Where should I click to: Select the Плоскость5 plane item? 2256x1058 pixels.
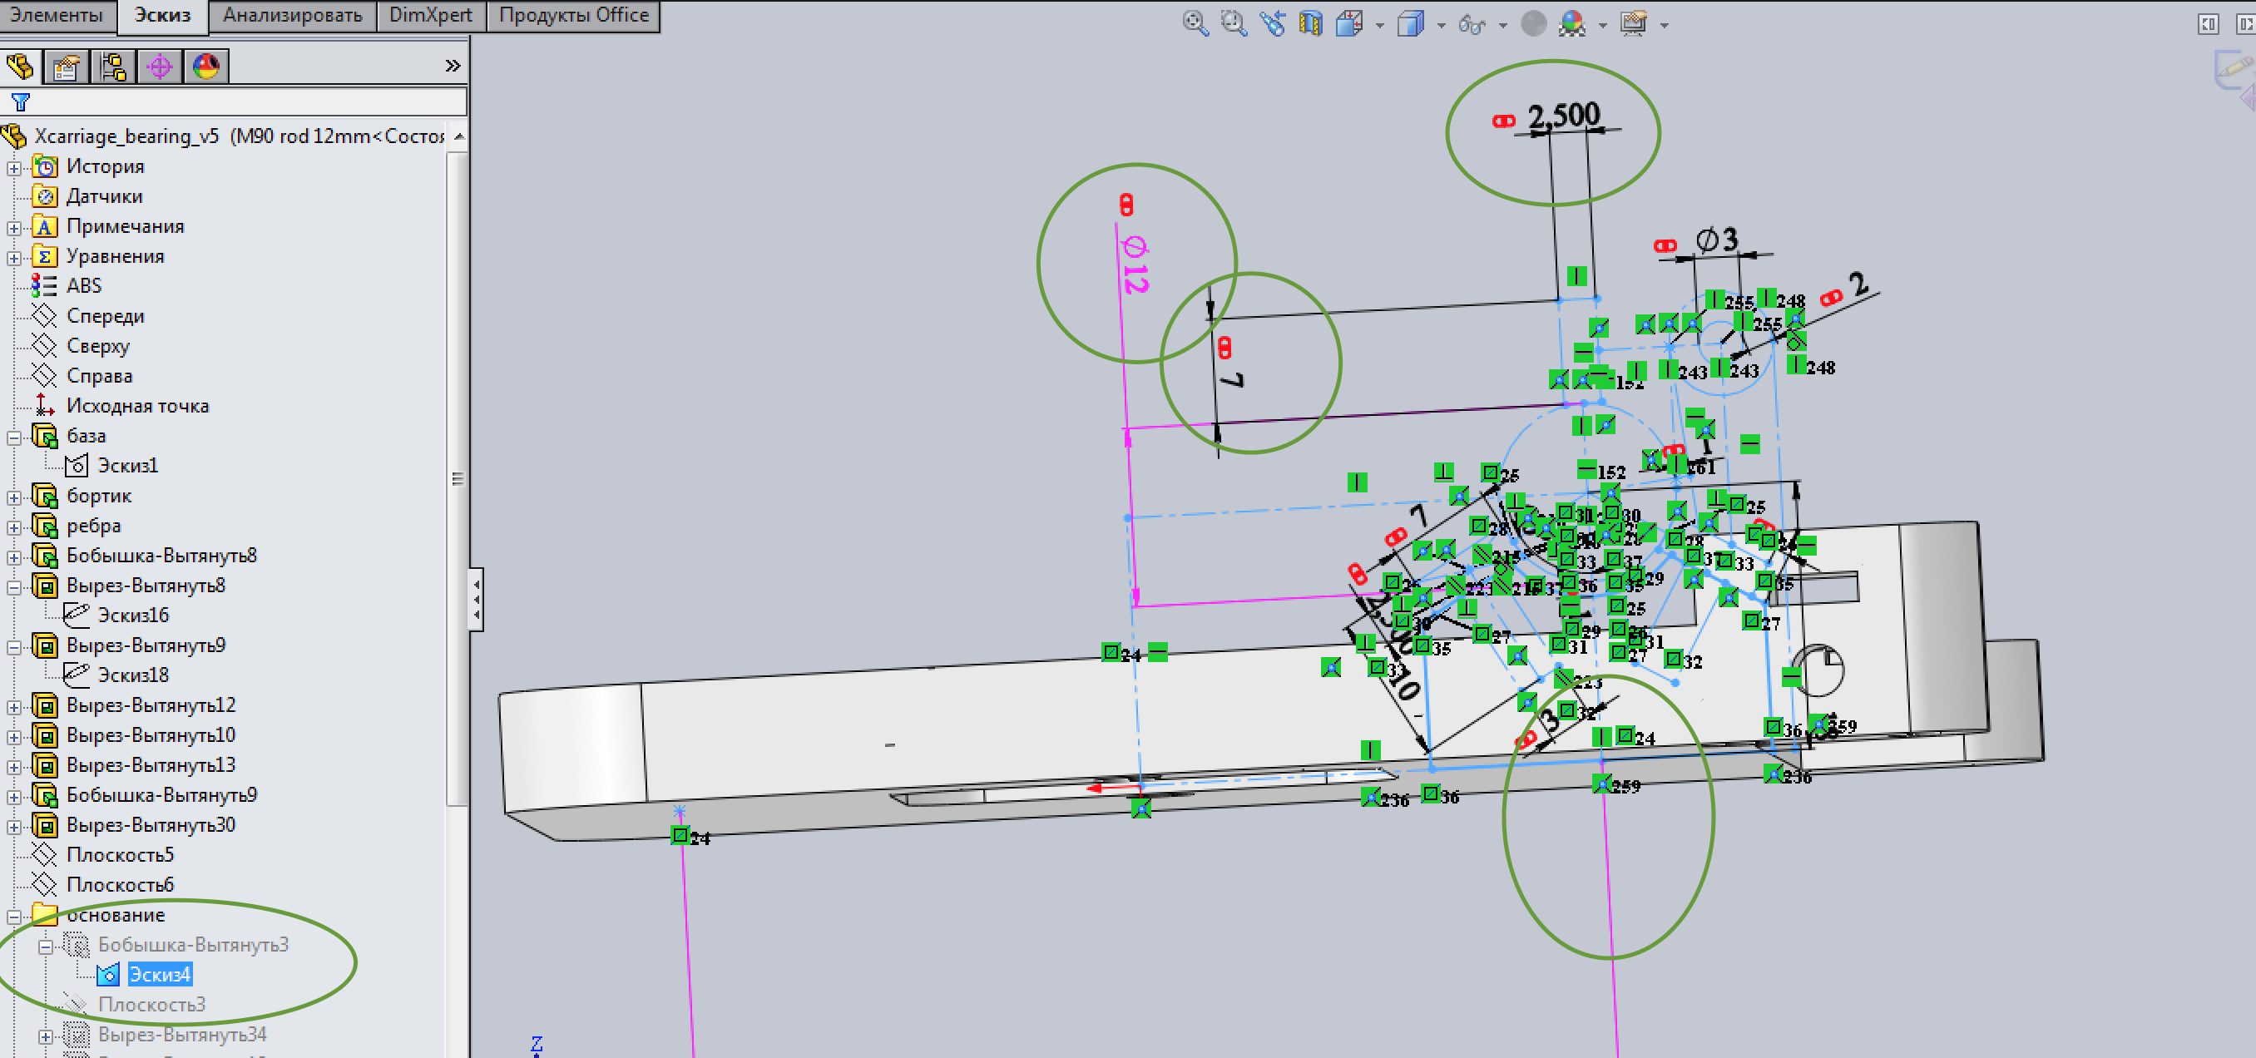pos(120,855)
